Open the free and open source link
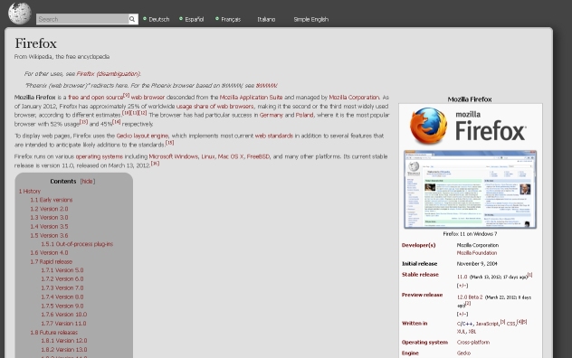 [x=95, y=98]
